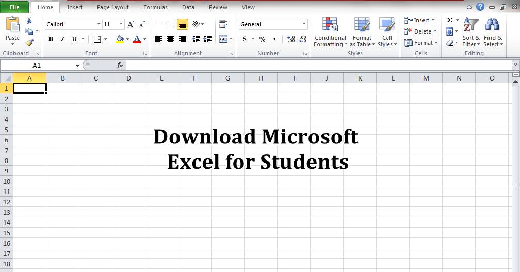Click the red Font Color A
This screenshot has width=520, height=272.
click(137, 39)
